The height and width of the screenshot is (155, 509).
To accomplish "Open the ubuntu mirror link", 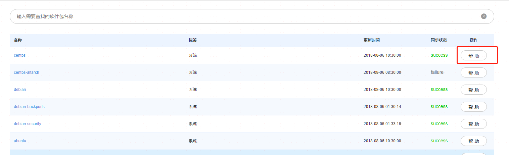I will (20, 141).
